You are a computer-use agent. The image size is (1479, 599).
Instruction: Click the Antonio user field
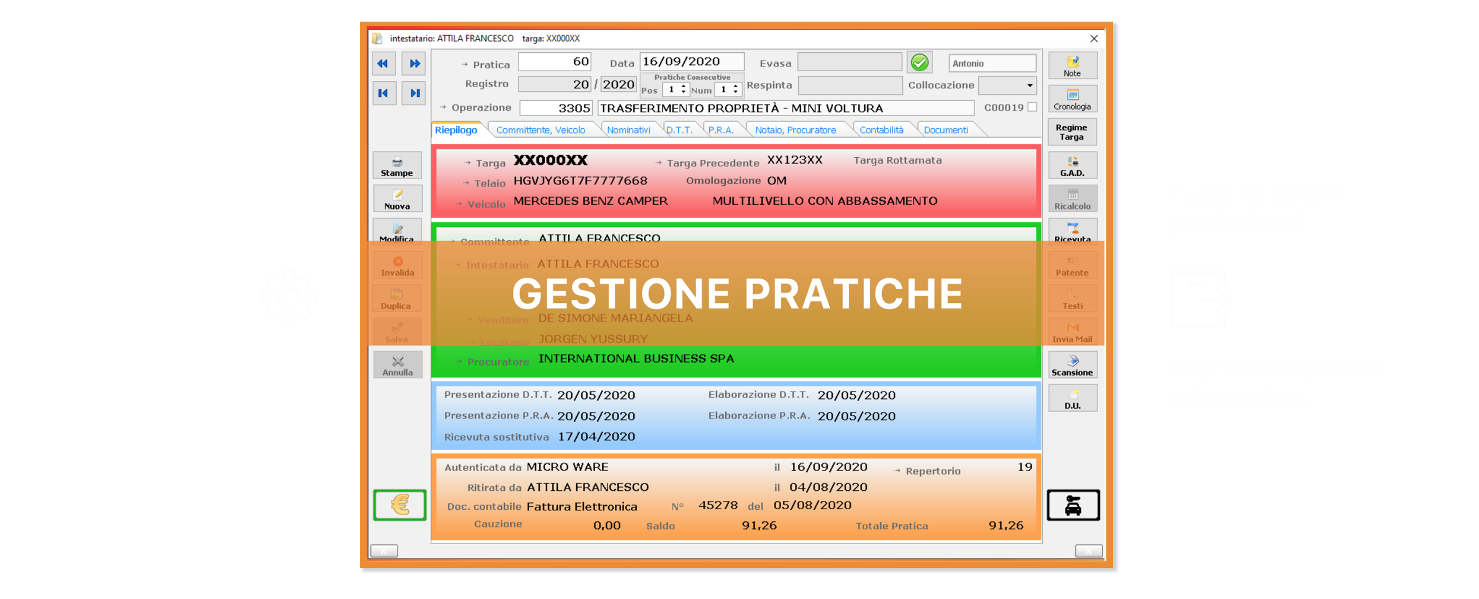992,63
